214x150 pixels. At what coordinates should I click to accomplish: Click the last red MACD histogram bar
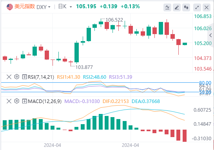185,136
